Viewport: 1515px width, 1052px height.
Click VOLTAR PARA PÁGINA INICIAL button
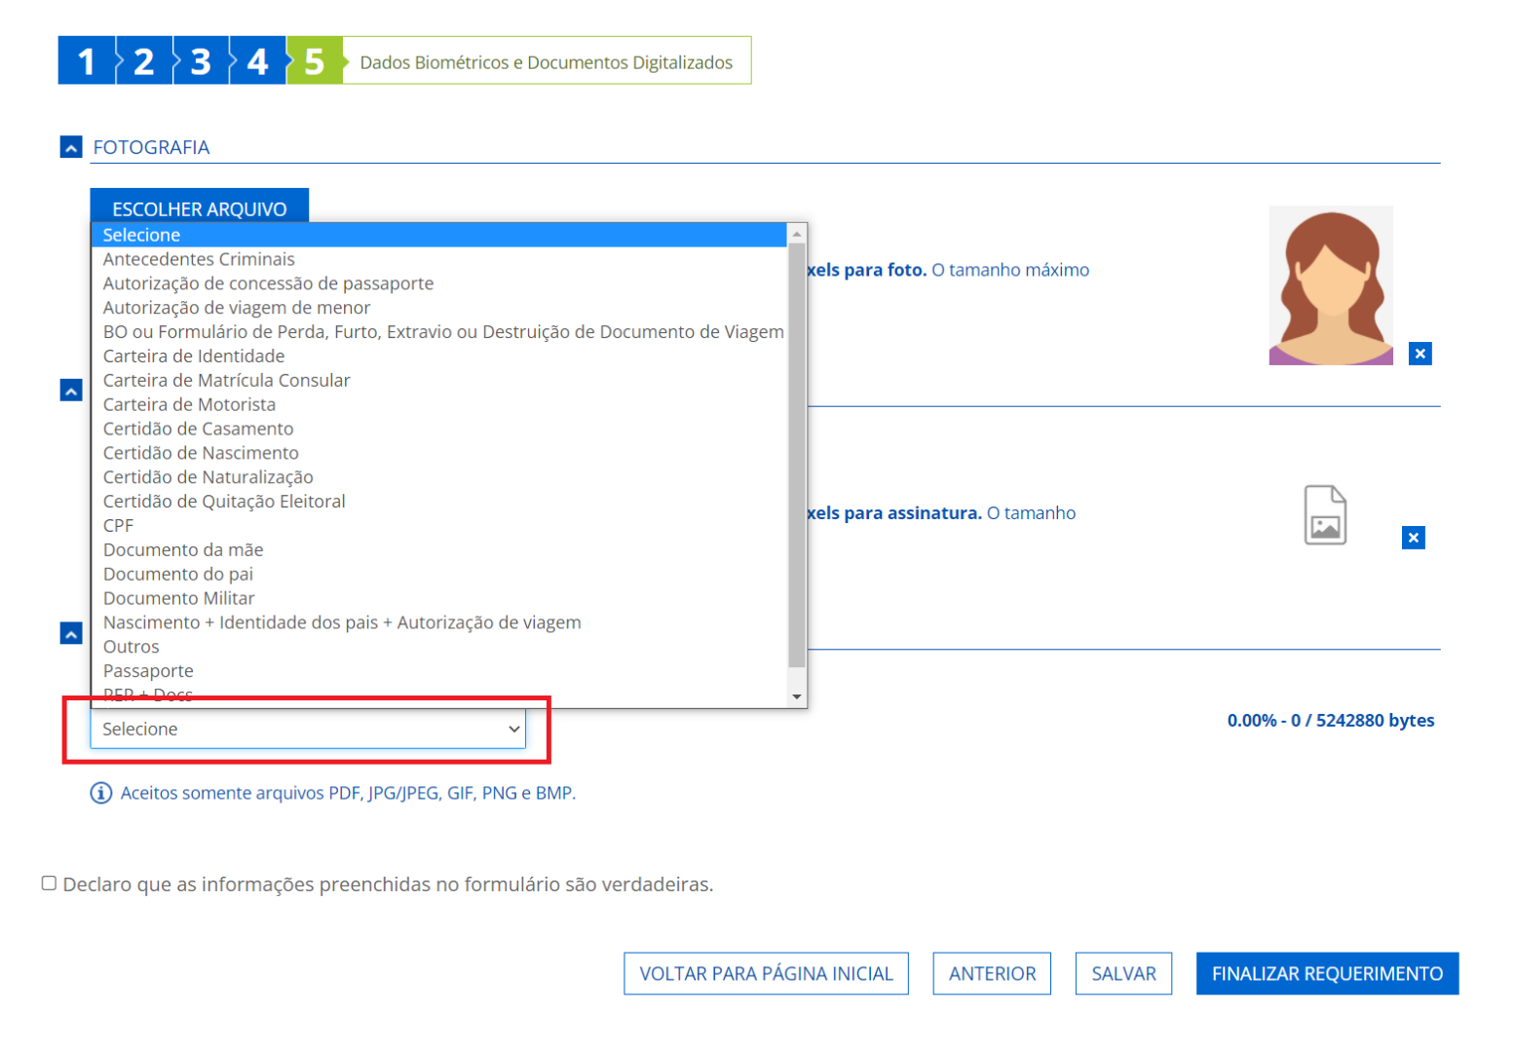(766, 973)
